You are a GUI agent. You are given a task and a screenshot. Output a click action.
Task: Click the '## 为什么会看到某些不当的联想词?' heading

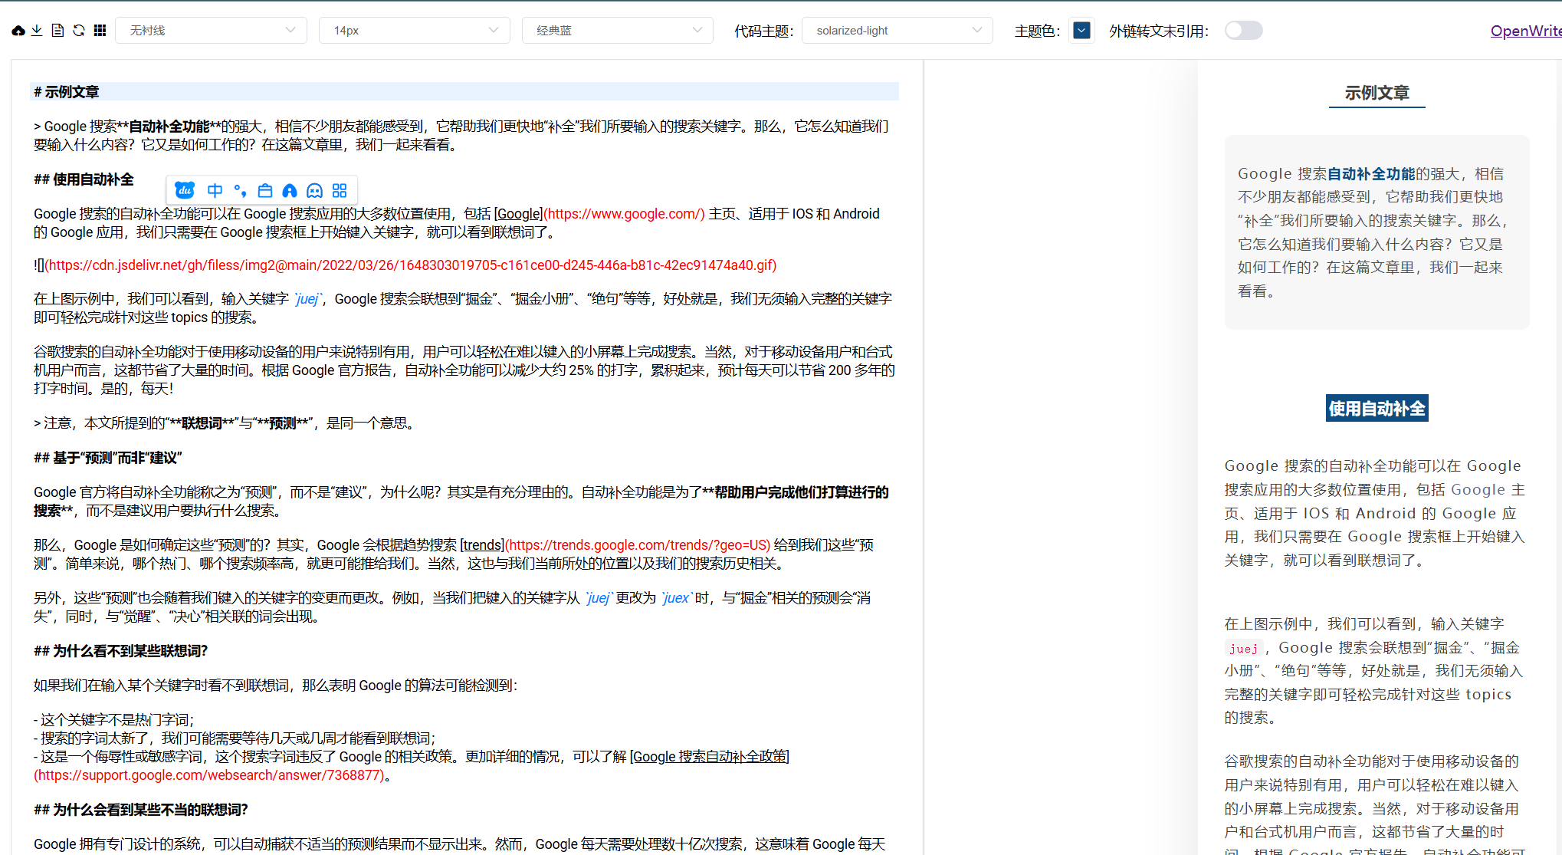pyautogui.click(x=141, y=810)
